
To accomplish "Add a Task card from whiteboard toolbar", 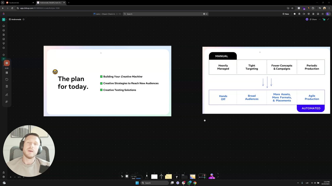I will pyautogui.click(x=136, y=177).
